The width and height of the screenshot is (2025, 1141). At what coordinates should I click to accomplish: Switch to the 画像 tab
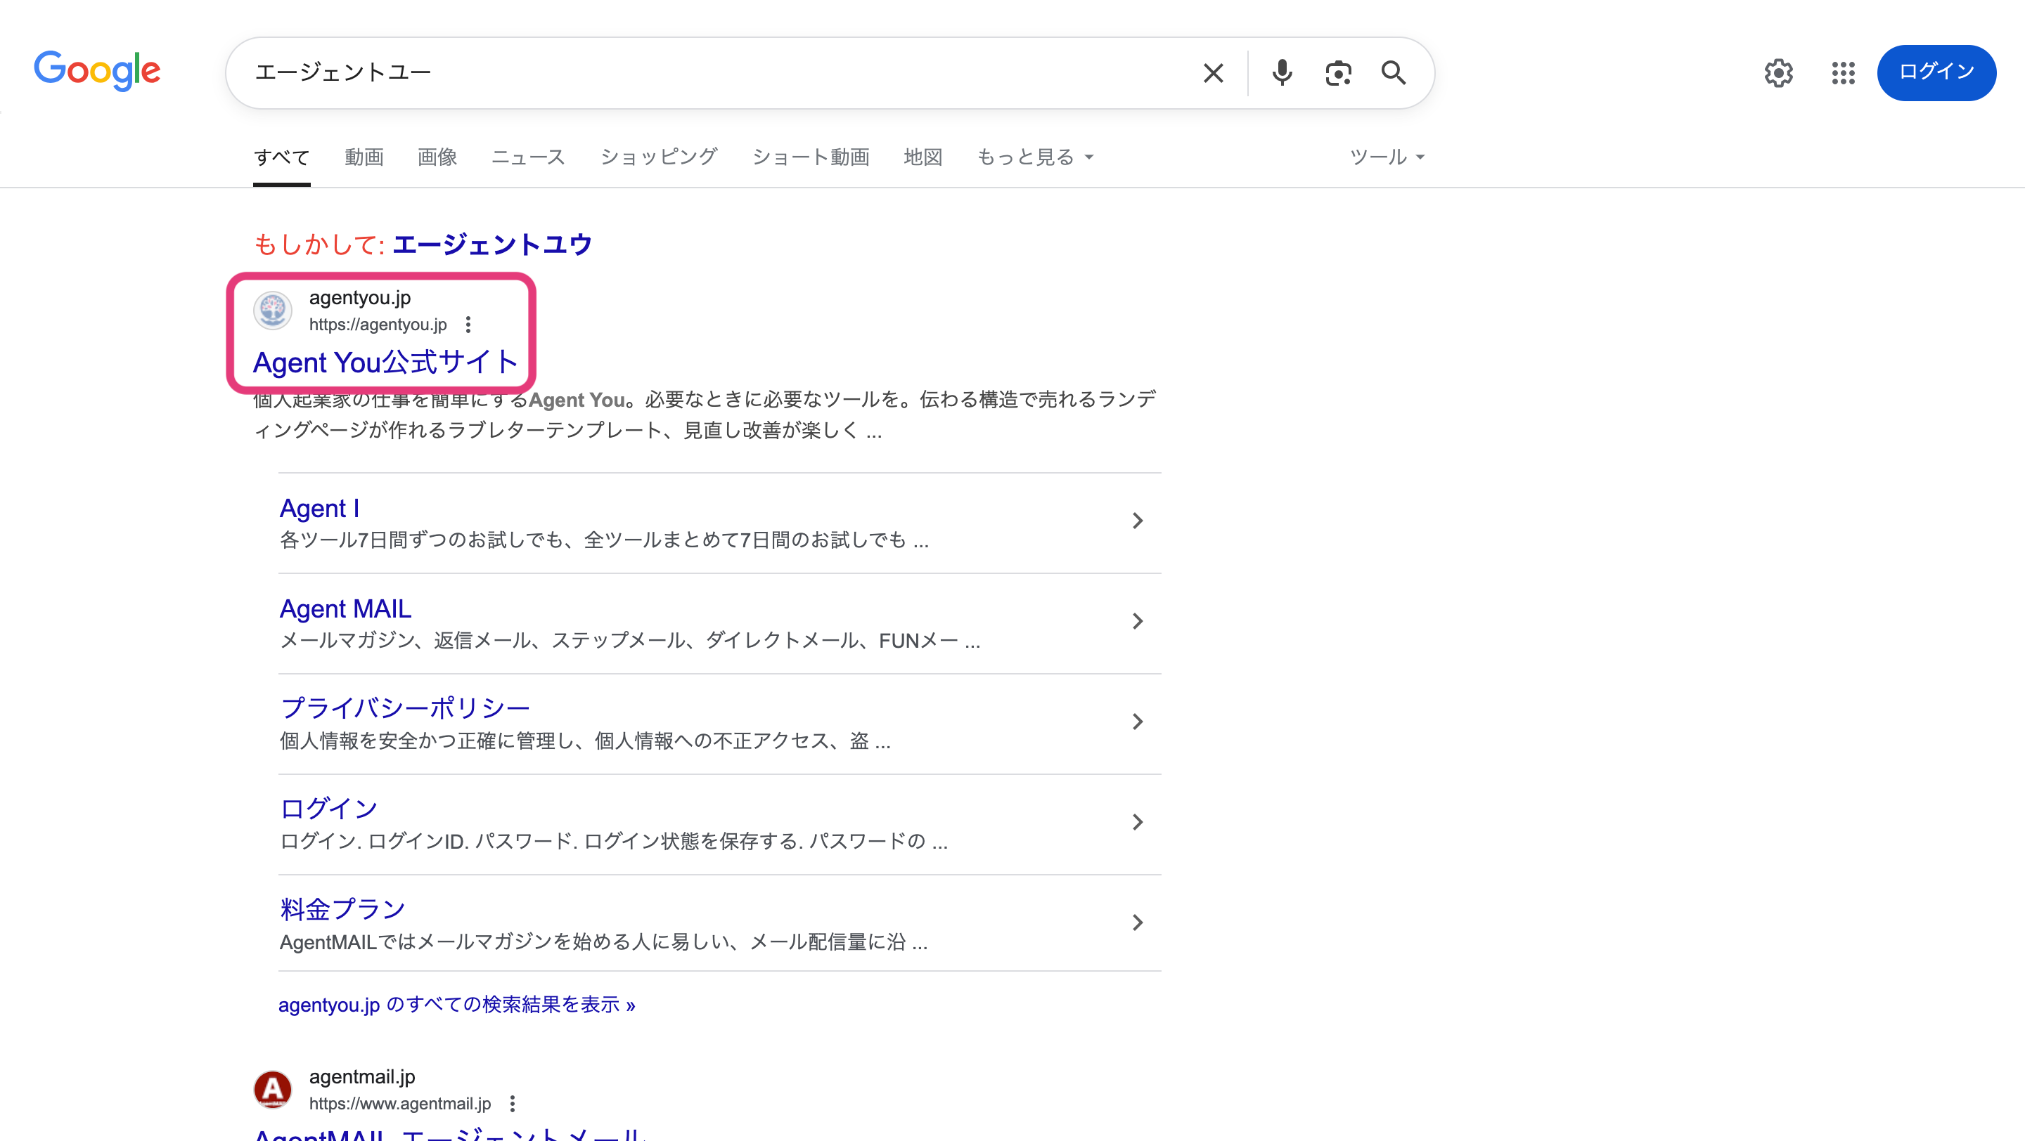[437, 157]
